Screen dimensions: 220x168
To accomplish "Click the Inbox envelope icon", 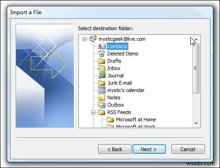I will 102,68.
